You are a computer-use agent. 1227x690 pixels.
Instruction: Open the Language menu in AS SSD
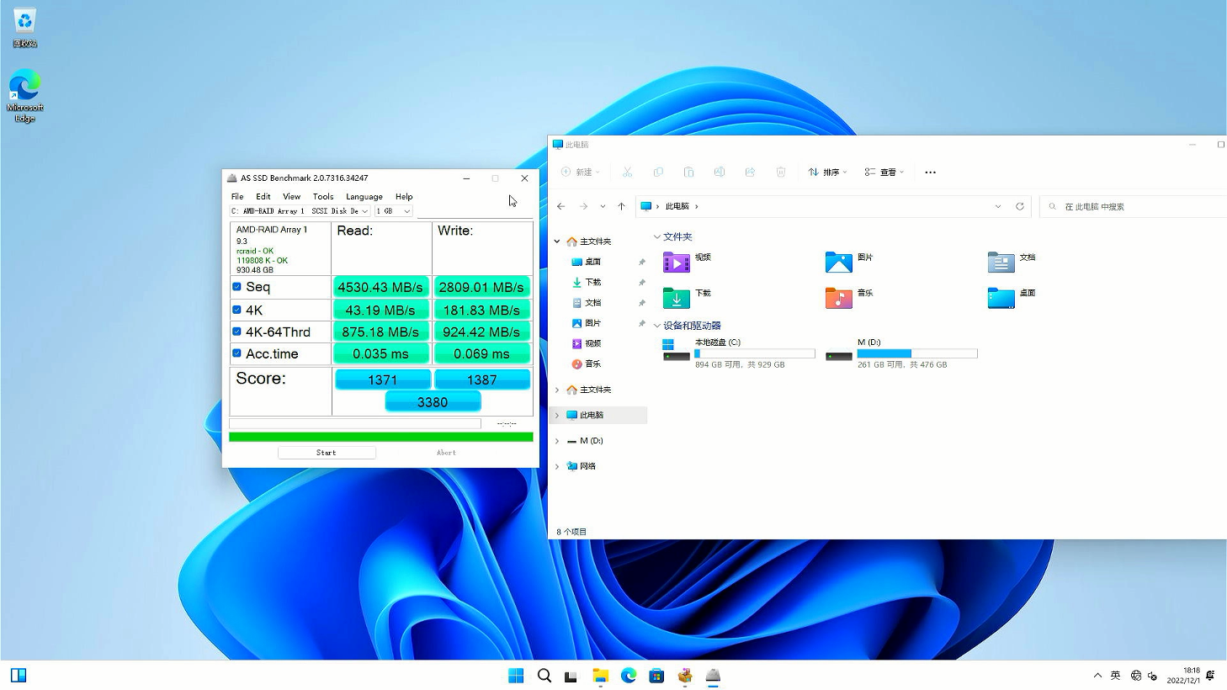(364, 196)
